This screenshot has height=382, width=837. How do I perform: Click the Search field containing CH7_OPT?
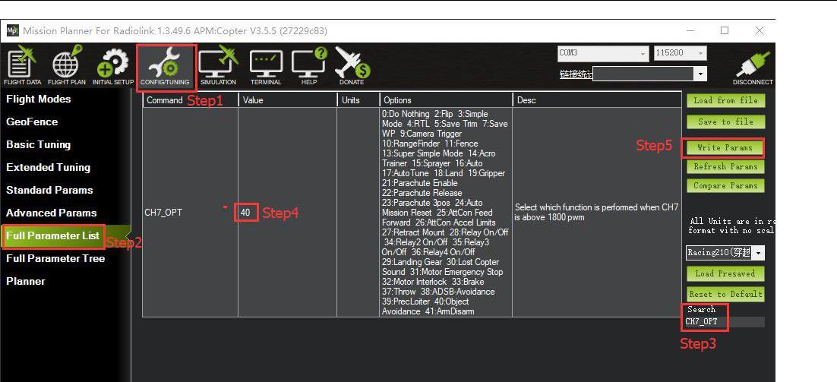pyautogui.click(x=725, y=322)
